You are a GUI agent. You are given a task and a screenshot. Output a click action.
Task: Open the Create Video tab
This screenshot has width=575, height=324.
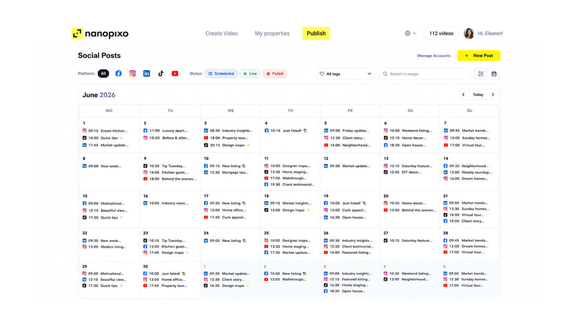pos(222,34)
